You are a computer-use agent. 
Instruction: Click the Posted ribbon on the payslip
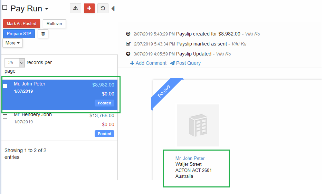coord(164,91)
